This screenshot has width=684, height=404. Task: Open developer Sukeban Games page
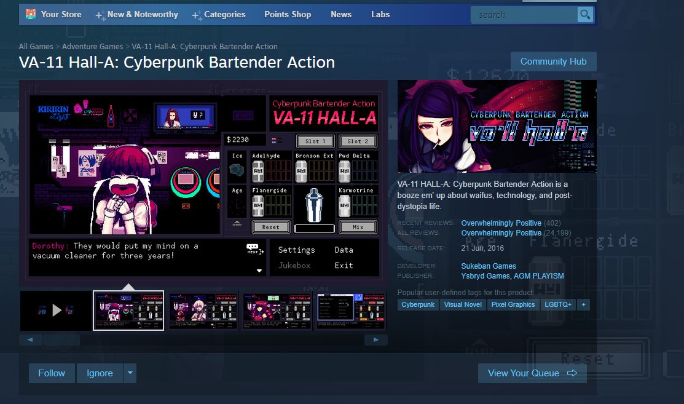click(x=489, y=266)
